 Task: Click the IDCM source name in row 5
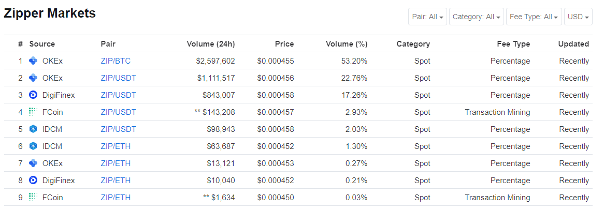point(52,129)
